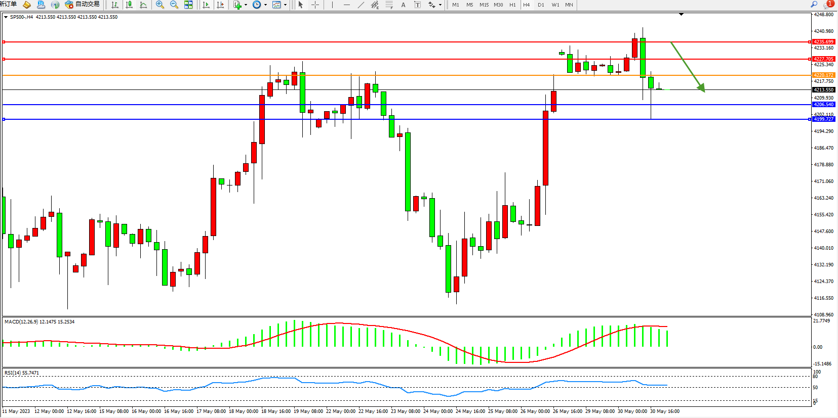Open the periods clock dropdown arrow
This screenshot has height=418, width=838.
point(265,5)
